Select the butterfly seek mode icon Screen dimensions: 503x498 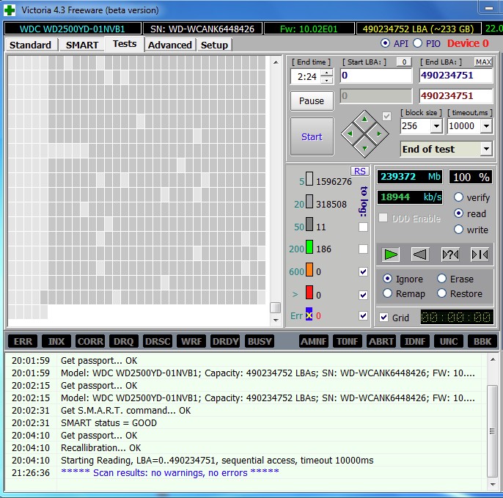point(479,254)
